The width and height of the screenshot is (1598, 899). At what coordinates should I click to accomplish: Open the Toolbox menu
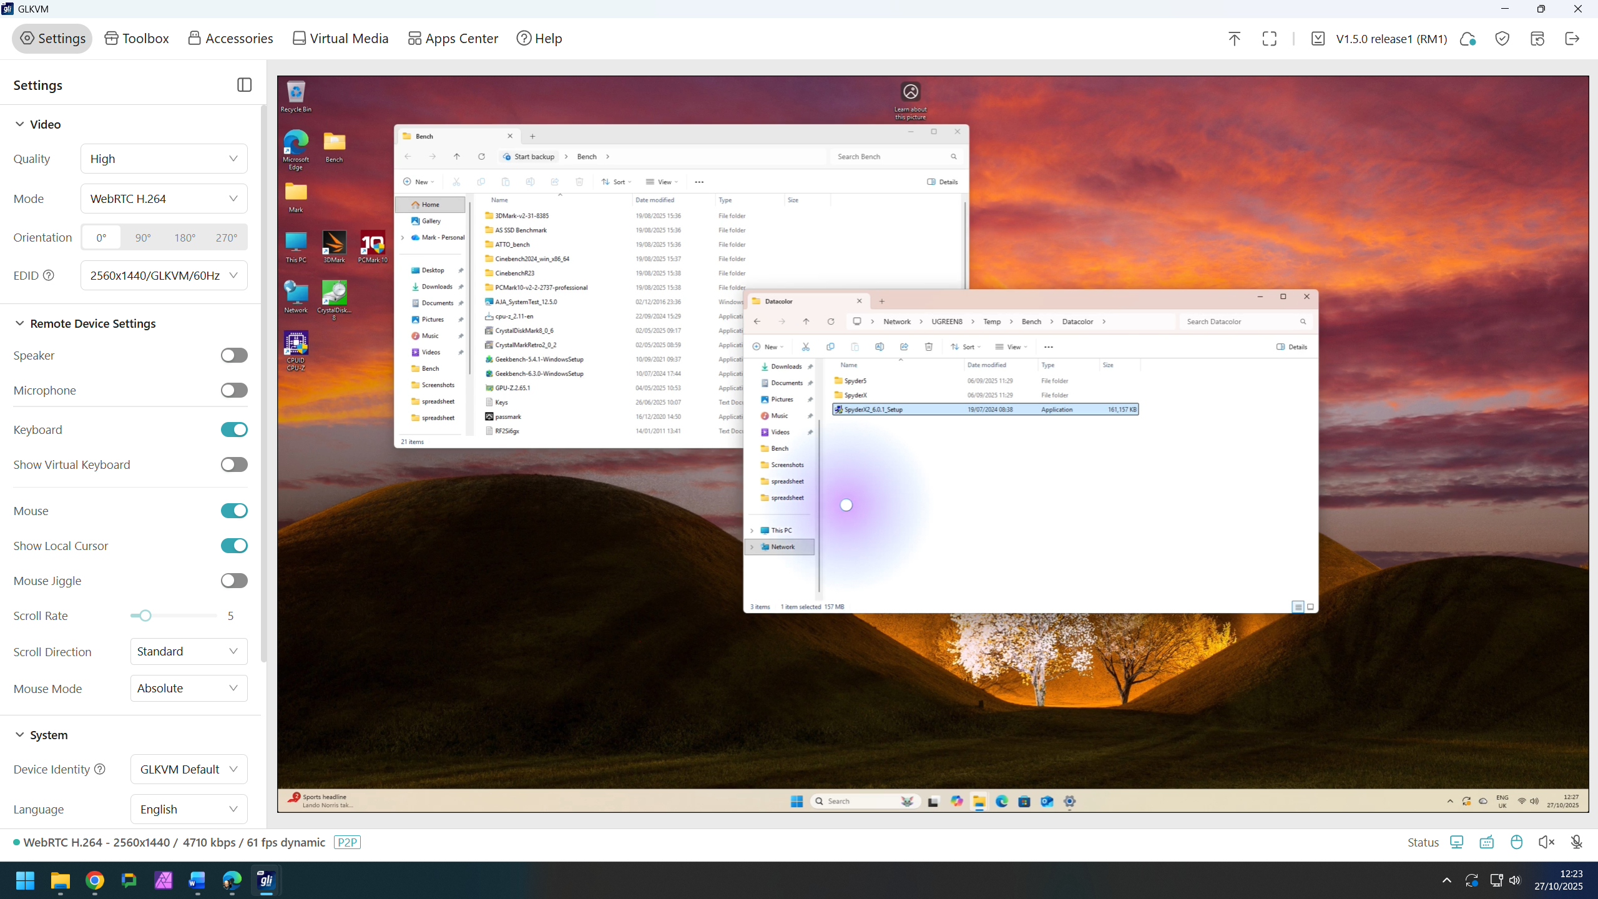coord(137,39)
